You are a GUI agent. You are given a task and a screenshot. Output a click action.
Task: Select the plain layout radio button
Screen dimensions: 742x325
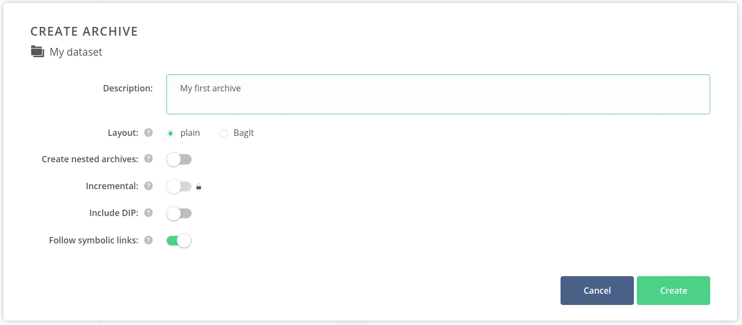pos(170,133)
